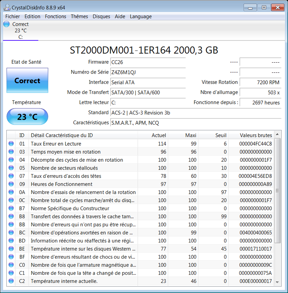Click raw value 000004FC44C8
This screenshot has width=288, height=293.
tap(255, 144)
